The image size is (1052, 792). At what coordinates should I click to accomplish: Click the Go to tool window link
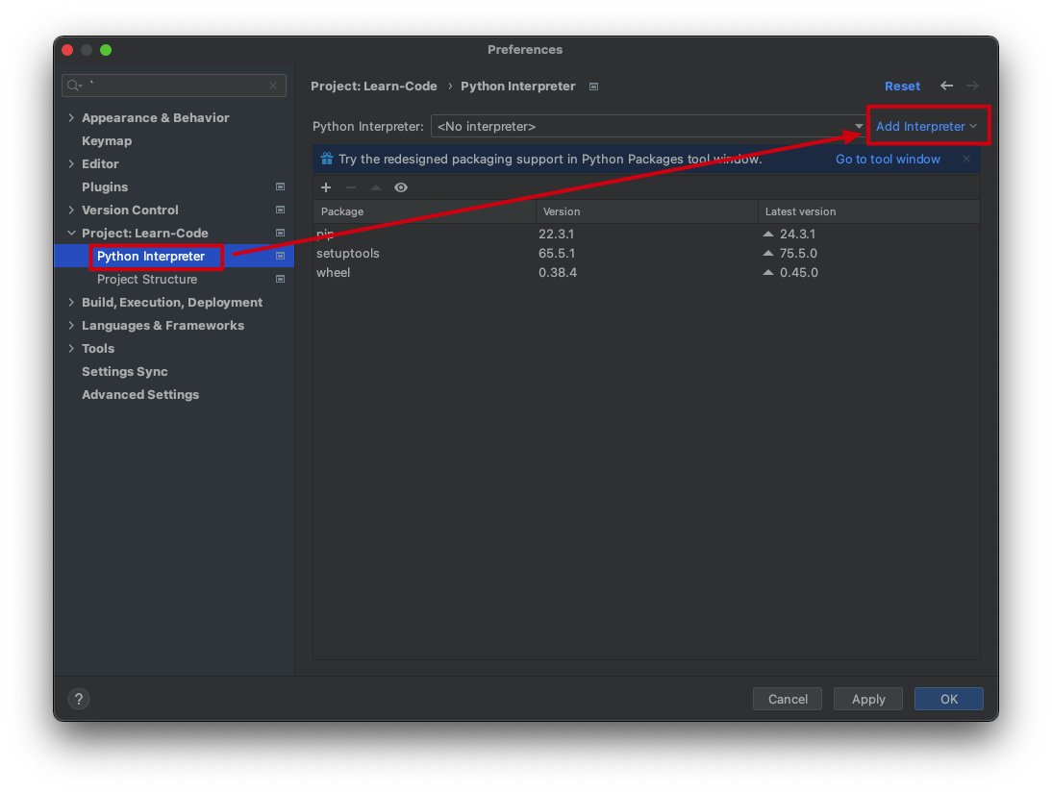[888, 159]
